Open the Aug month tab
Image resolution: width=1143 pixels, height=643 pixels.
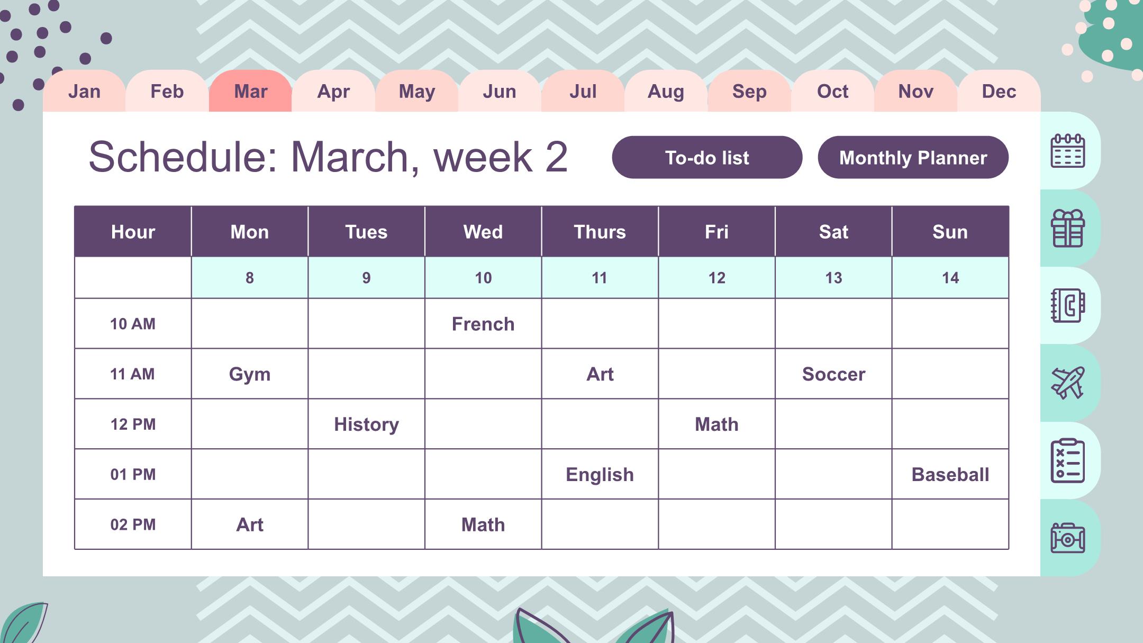point(666,91)
